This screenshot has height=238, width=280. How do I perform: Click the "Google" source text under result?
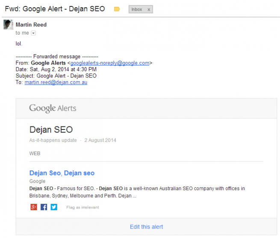(x=37, y=181)
